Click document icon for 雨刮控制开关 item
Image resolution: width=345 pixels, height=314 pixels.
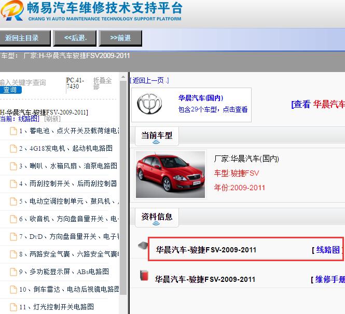click(13, 184)
